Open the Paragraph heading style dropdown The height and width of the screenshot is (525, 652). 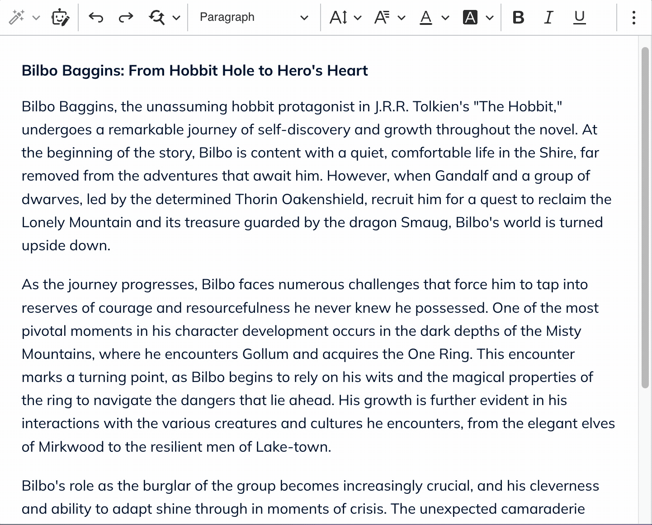pyautogui.click(x=254, y=18)
